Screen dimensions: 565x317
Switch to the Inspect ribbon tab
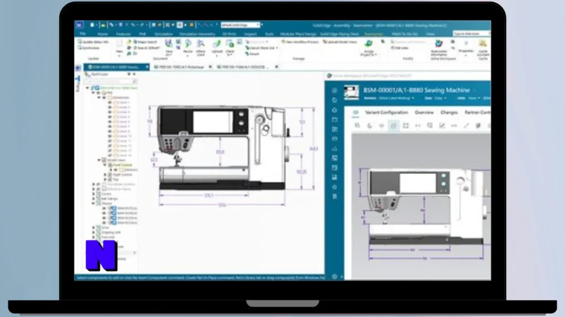[250, 34]
